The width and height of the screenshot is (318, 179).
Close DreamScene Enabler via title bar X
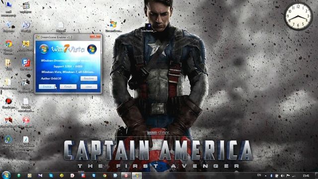point(95,36)
